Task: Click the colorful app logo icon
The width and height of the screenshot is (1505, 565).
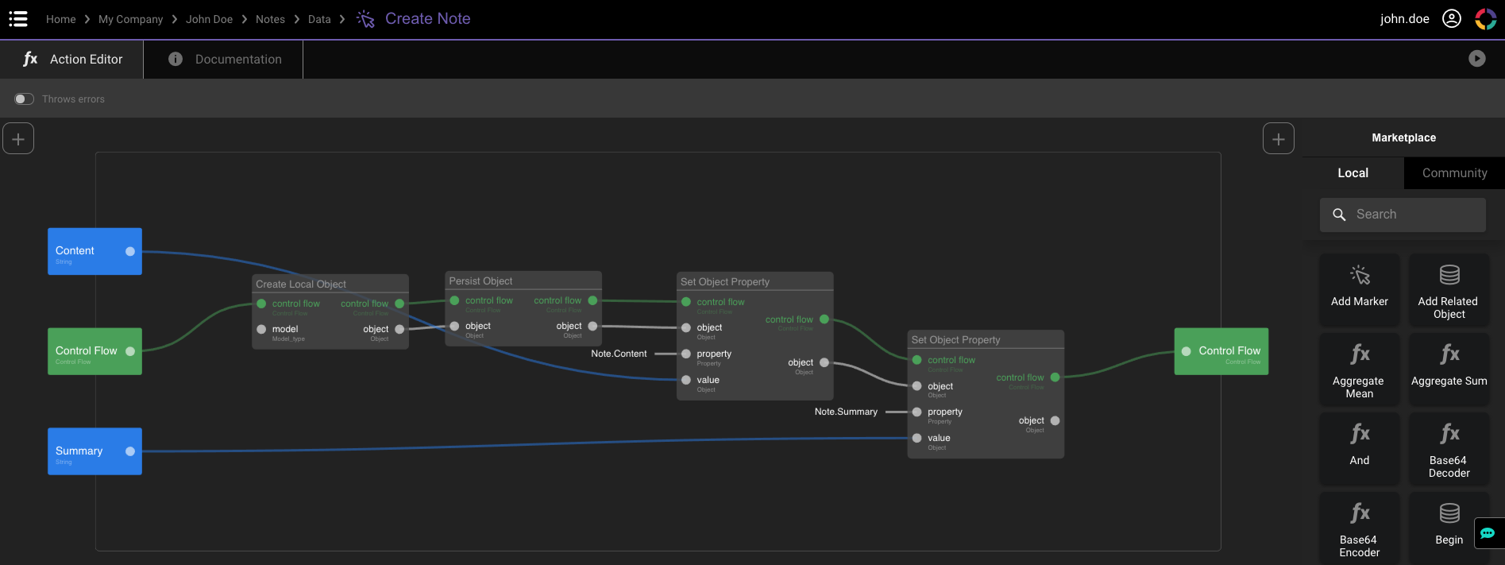Action: coord(1485,19)
